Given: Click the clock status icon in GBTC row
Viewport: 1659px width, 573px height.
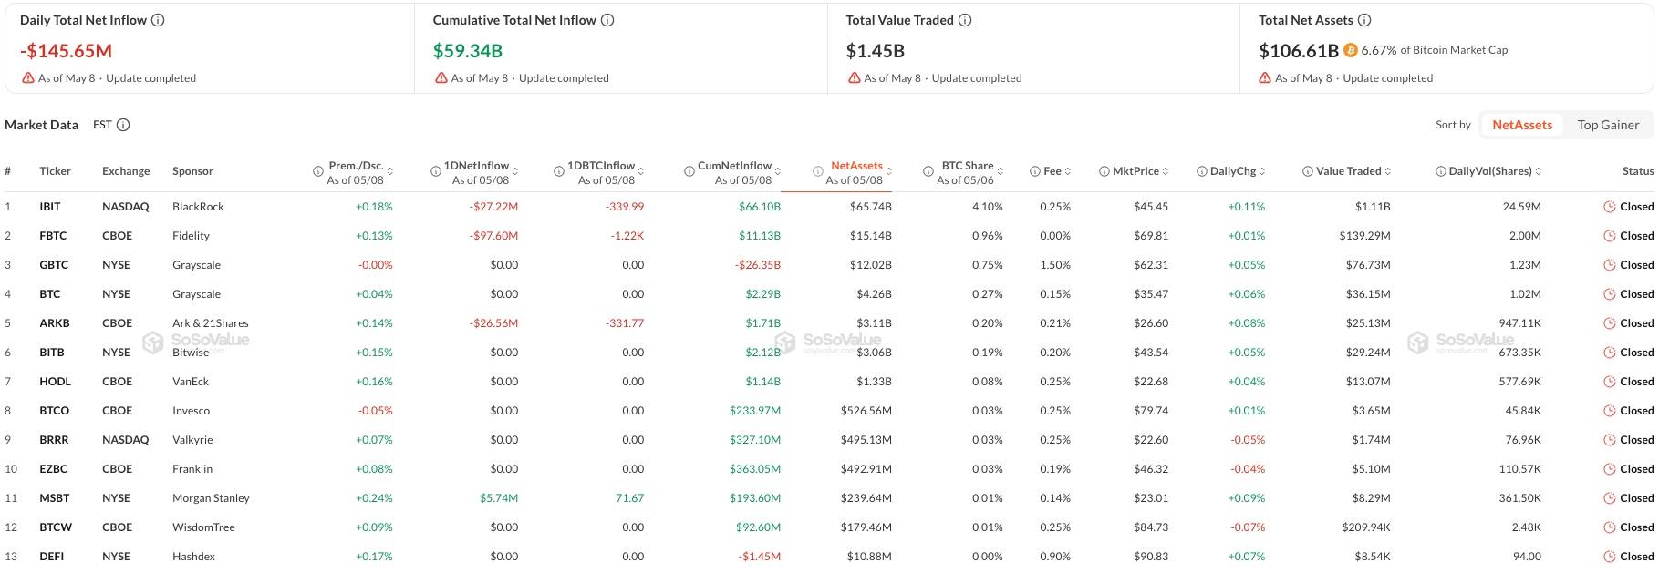Looking at the screenshot, I should tap(1610, 265).
